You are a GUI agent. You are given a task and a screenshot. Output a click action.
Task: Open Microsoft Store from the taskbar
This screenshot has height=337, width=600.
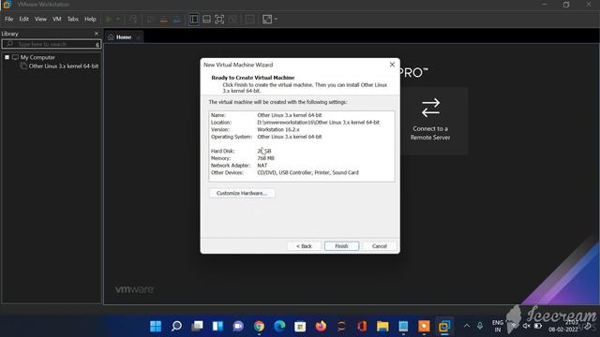tap(300, 326)
